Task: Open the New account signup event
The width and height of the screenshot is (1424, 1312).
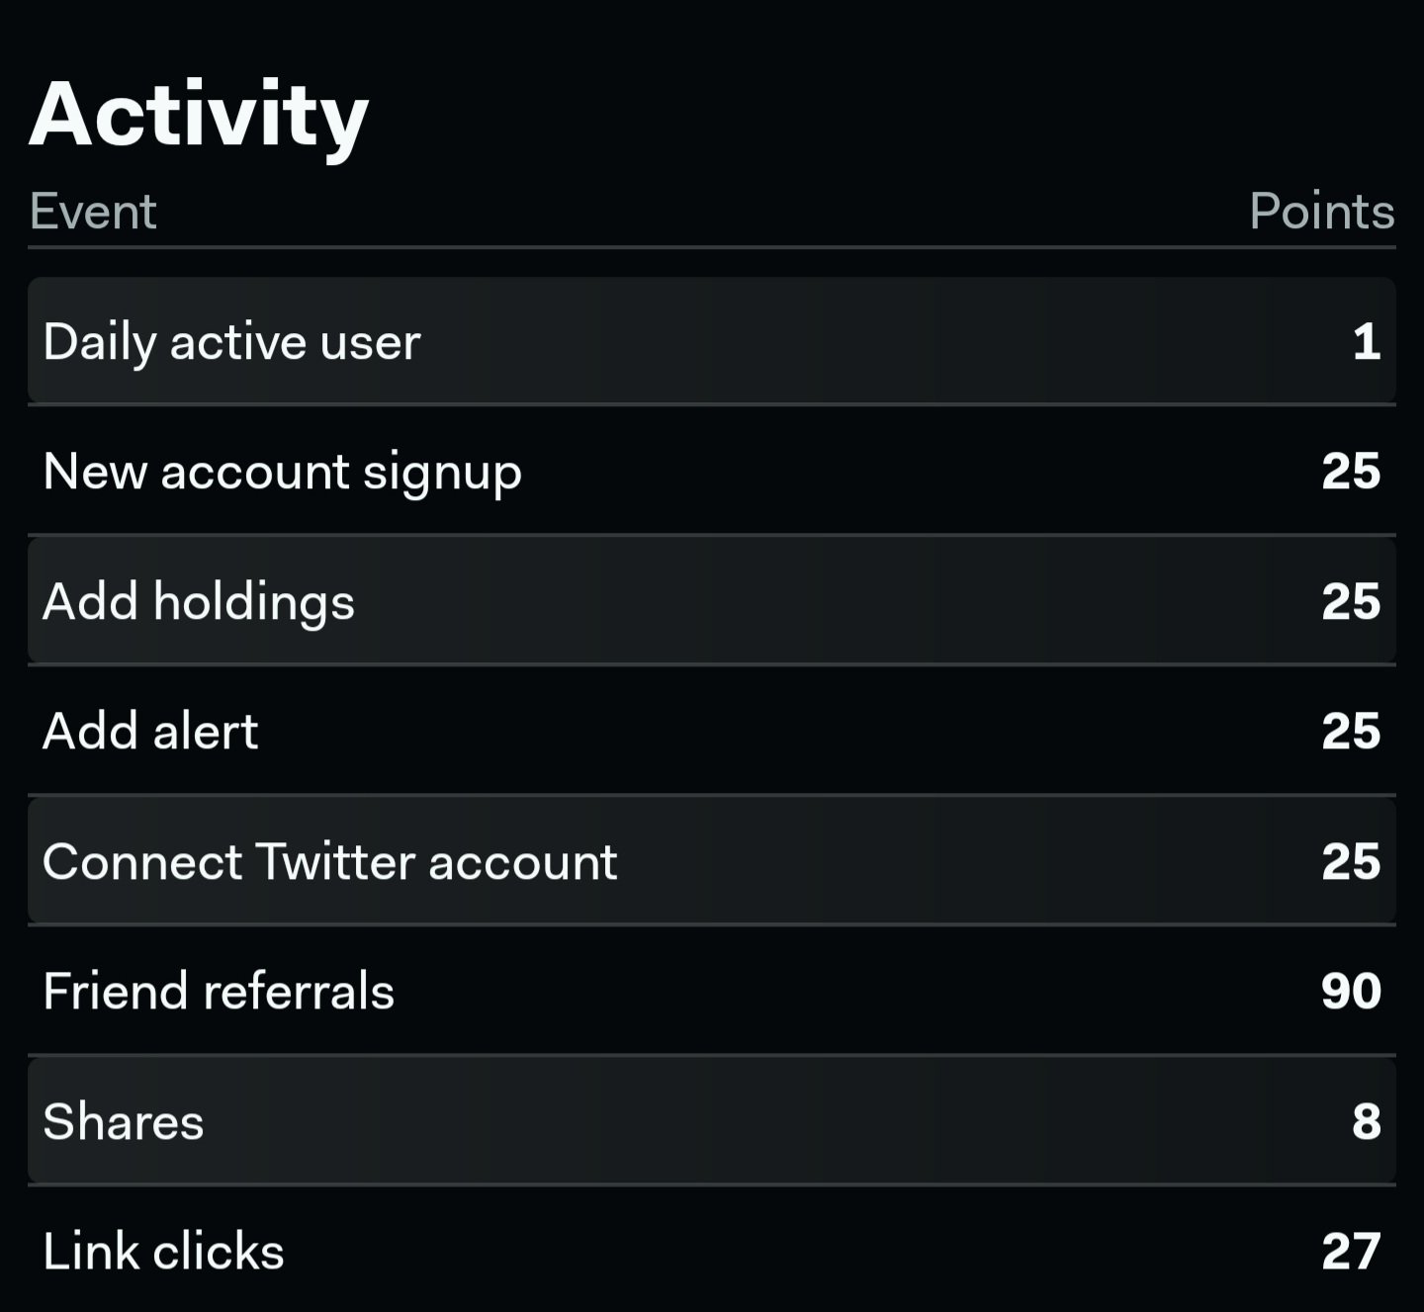Action: coord(712,471)
